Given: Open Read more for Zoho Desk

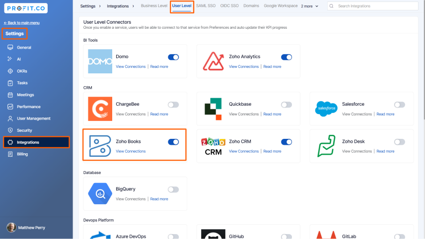Looking at the screenshot, I should (x=385, y=151).
